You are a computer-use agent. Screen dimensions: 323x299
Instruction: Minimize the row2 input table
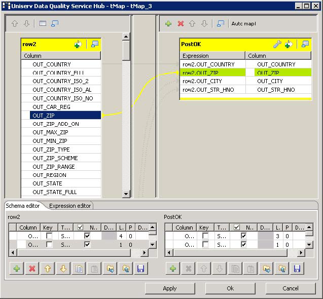tap(94, 44)
